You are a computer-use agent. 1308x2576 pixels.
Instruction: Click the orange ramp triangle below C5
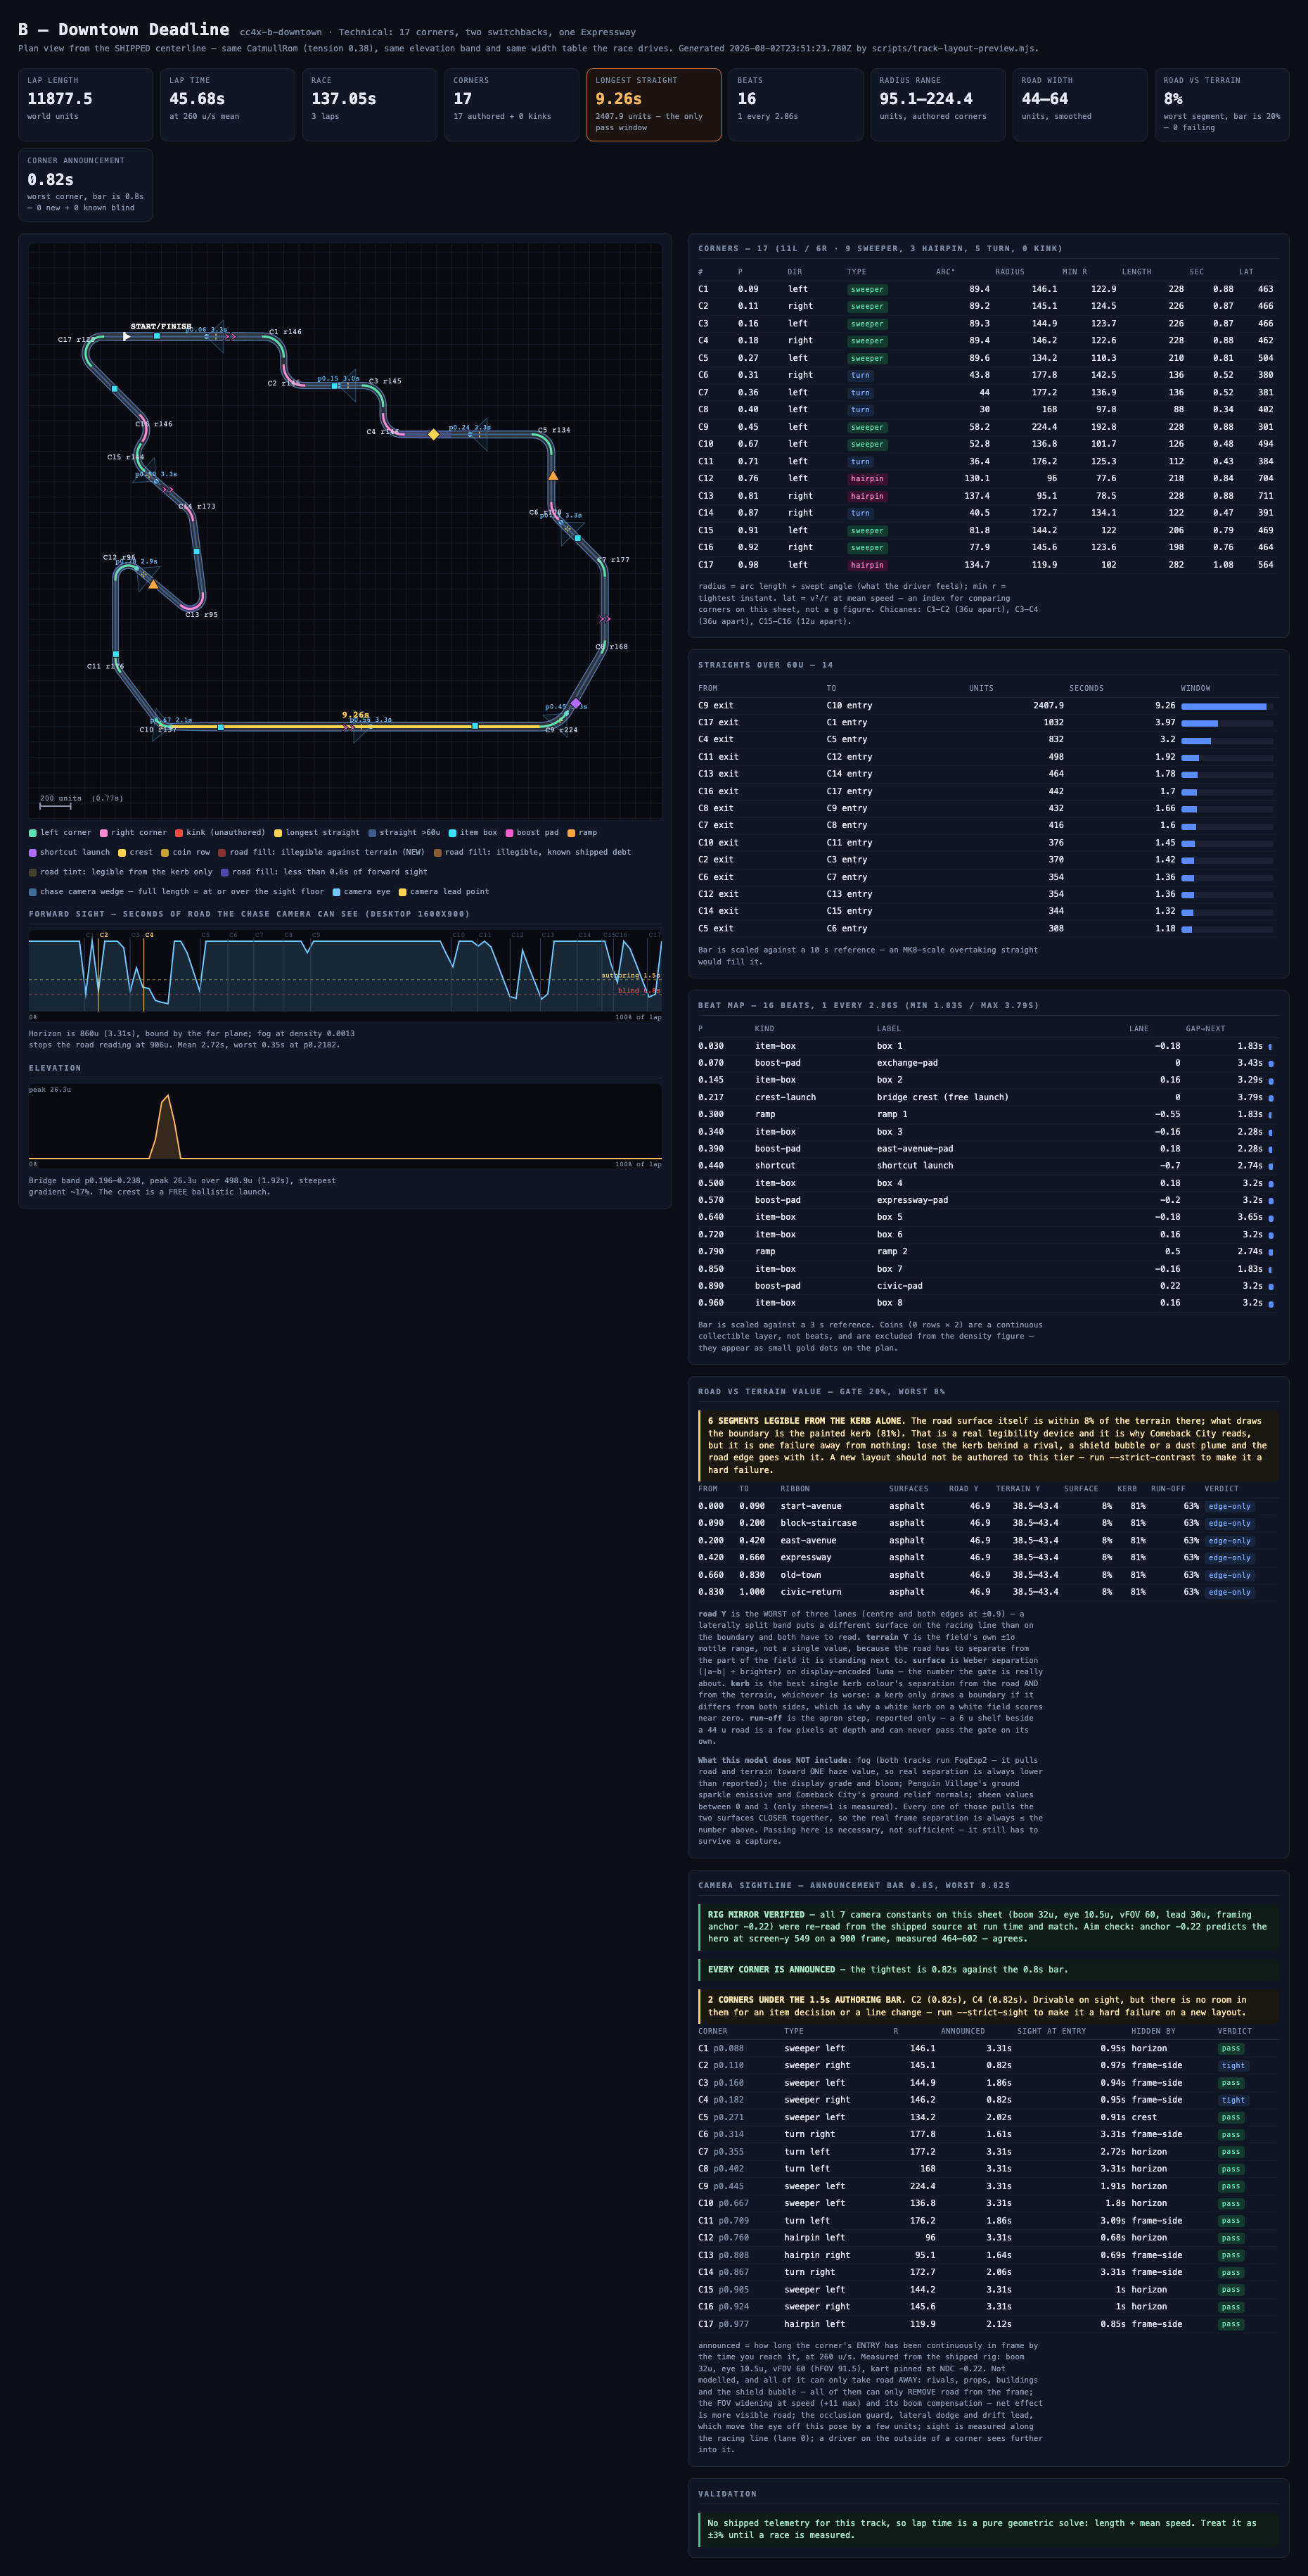pyautogui.click(x=553, y=475)
